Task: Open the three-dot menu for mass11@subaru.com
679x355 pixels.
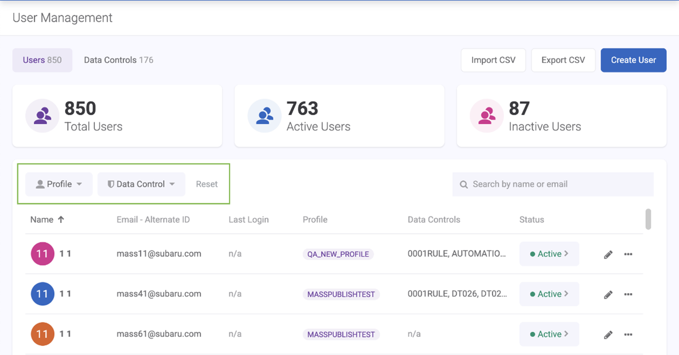Action: (x=628, y=254)
